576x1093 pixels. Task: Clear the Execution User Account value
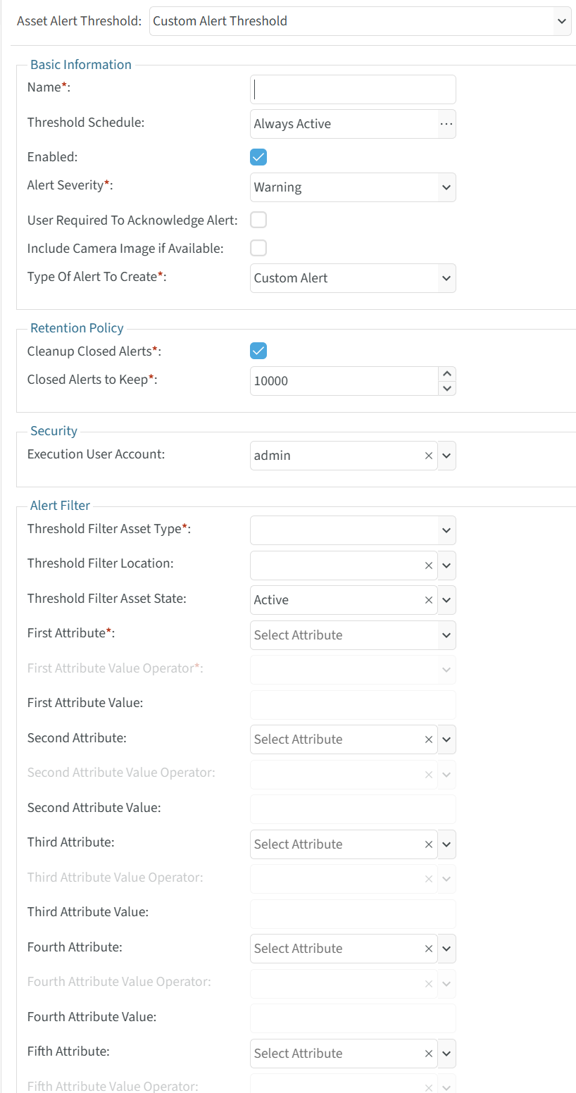(x=428, y=456)
